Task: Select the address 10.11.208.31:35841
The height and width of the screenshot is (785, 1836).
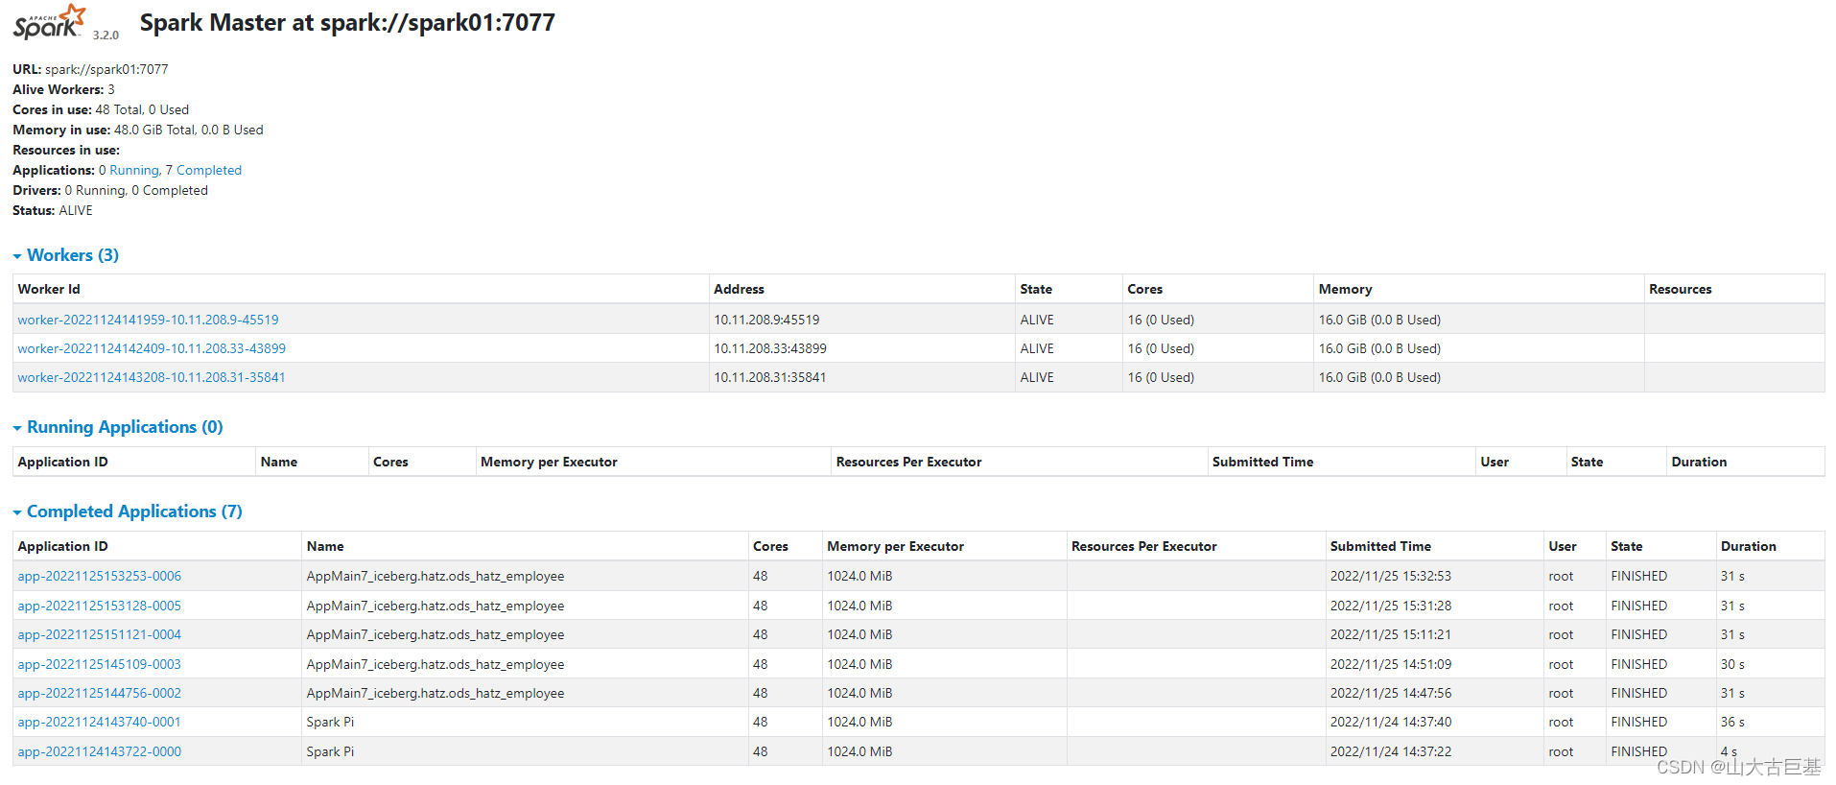Action: tap(770, 377)
